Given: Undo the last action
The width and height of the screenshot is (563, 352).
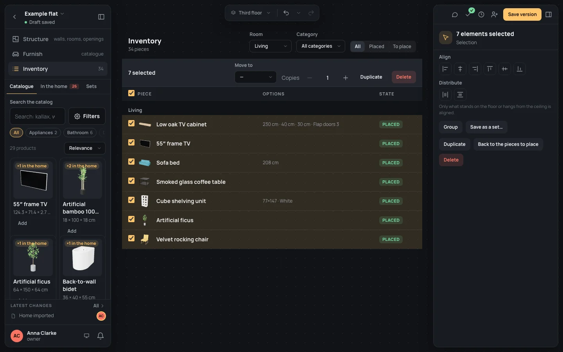Looking at the screenshot, I should click(x=286, y=13).
